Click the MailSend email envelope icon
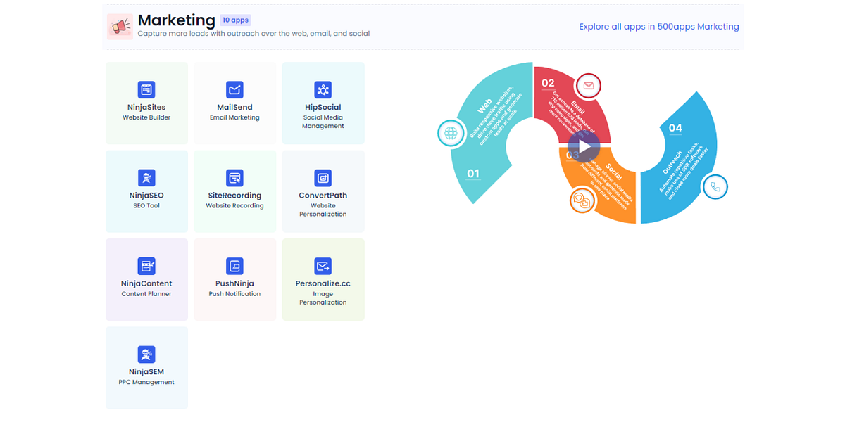 coord(234,90)
